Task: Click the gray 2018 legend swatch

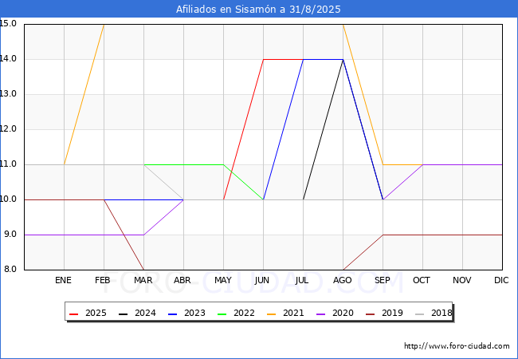Action: (419, 314)
